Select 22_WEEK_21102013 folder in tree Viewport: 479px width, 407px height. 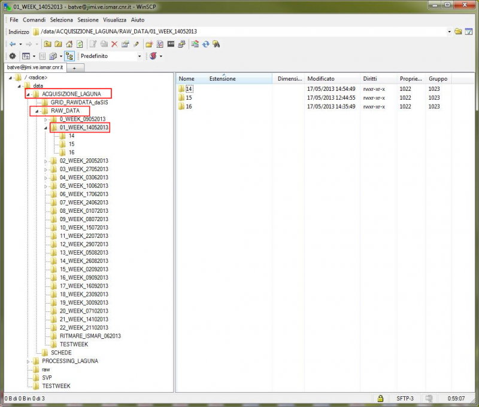click(84, 328)
